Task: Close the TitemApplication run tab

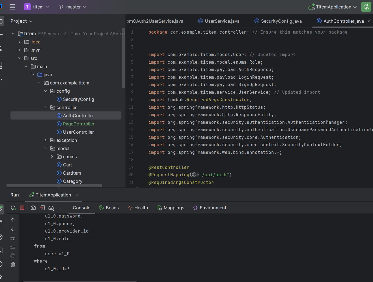Action: point(77,195)
